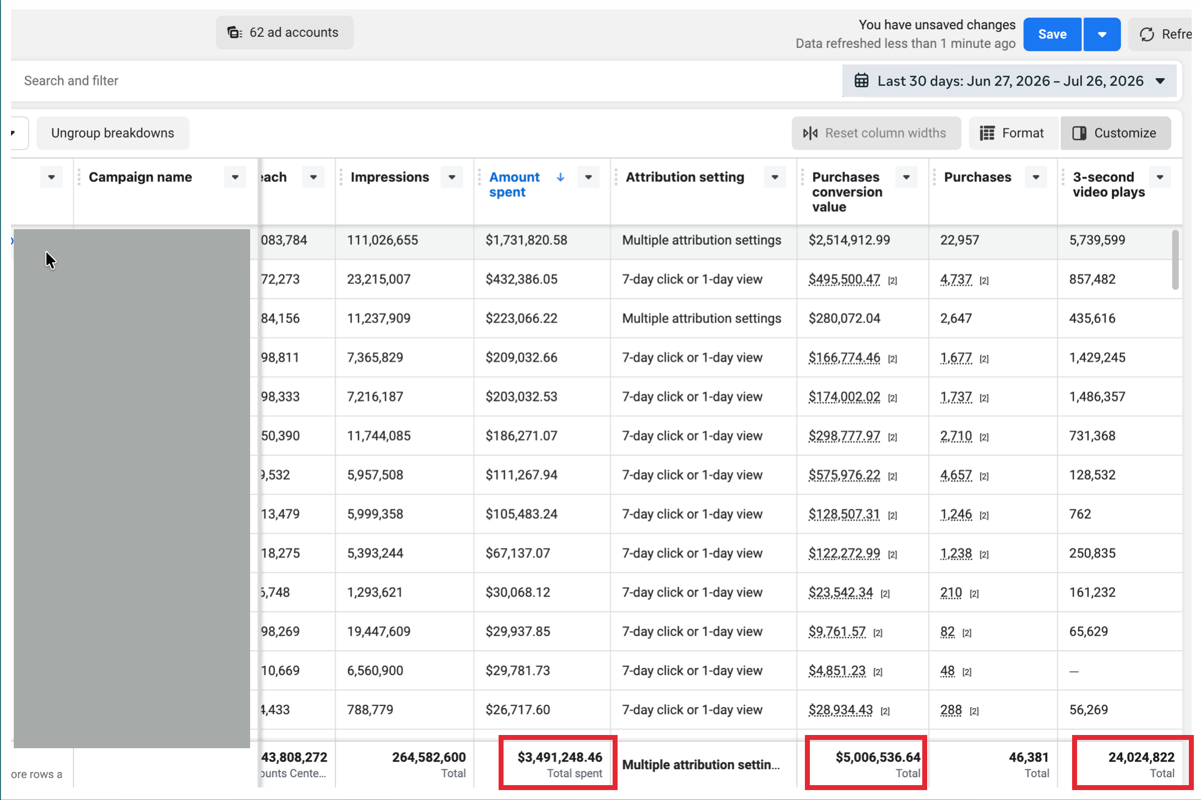1201x800 pixels.
Task: Click the 288 purchases value
Action: 951,710
